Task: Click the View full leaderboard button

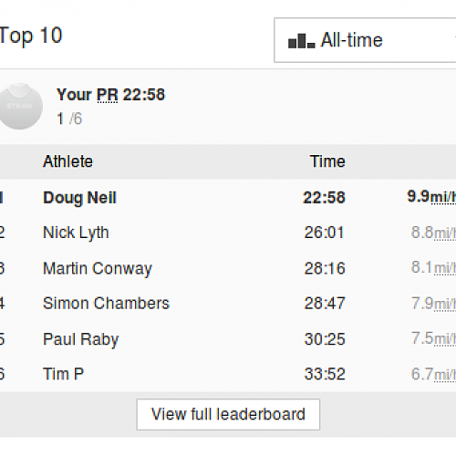Action: click(x=228, y=414)
